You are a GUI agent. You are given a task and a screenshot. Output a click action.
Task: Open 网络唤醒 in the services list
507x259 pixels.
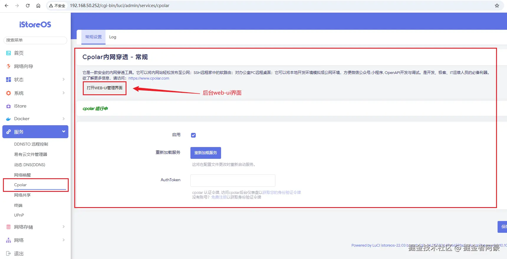[22, 175]
